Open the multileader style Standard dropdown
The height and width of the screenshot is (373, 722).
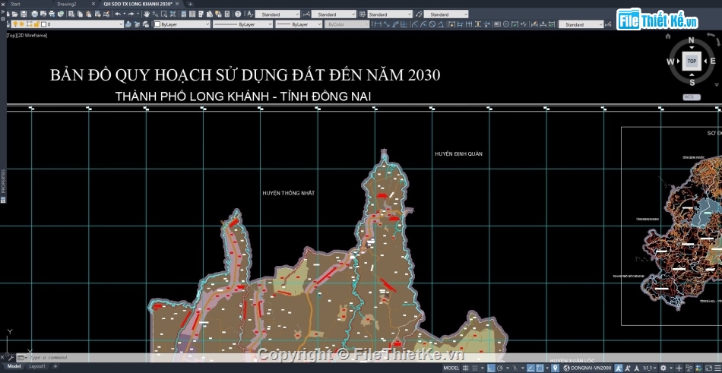(446, 14)
